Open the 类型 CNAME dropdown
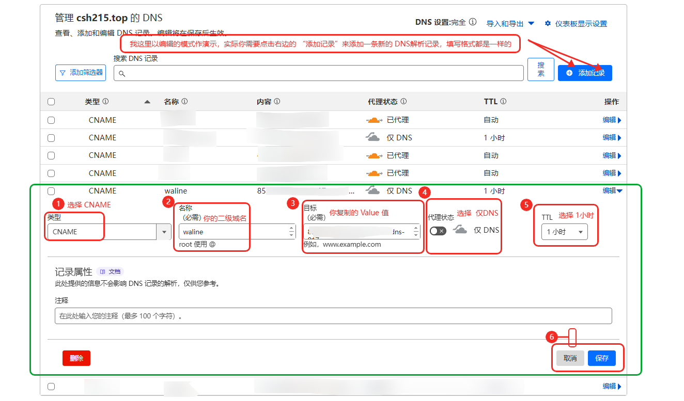Viewport: 684px width, 401px height. (x=164, y=232)
